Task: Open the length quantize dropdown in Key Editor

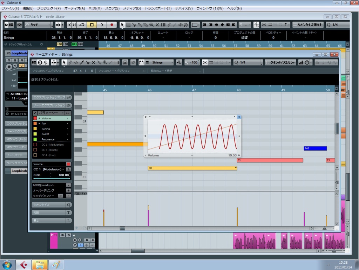Action: coord(281,62)
